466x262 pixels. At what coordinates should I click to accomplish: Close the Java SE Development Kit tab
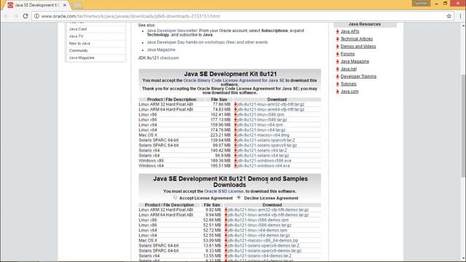tap(65, 5)
